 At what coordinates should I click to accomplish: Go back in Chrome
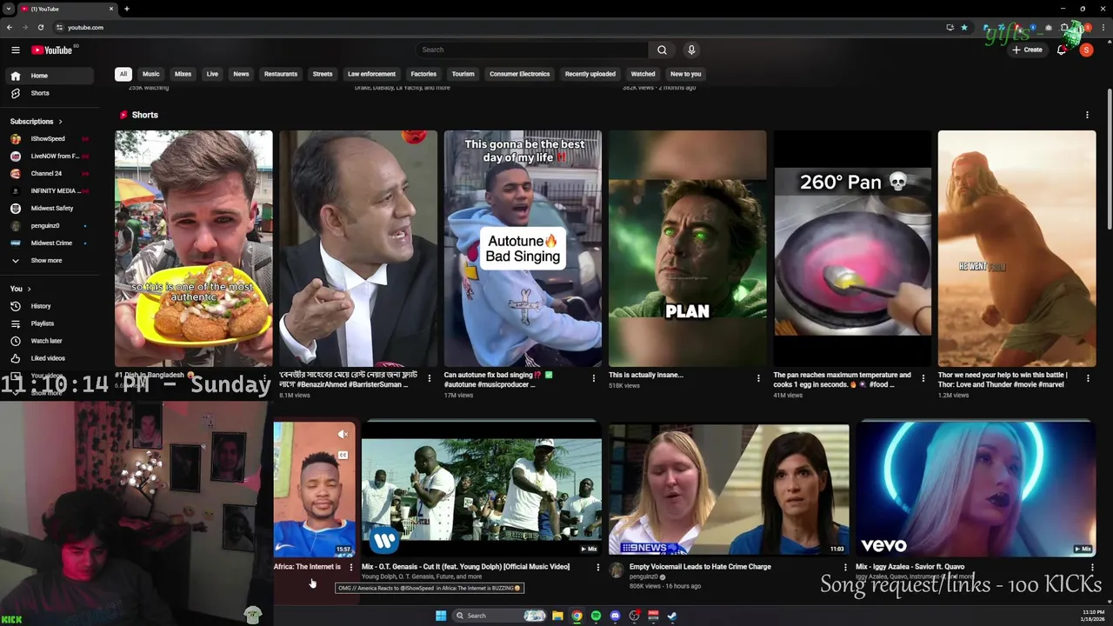pyautogui.click(x=9, y=27)
